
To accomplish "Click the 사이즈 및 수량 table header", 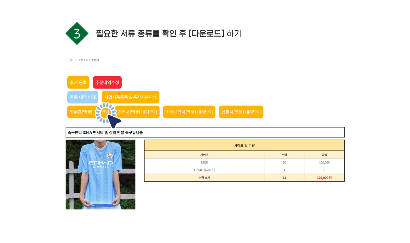I will [244, 145].
